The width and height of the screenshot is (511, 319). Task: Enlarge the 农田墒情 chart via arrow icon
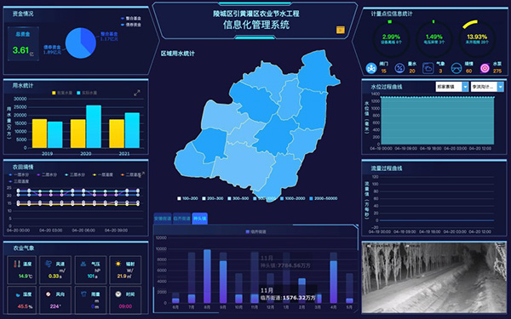(141, 174)
